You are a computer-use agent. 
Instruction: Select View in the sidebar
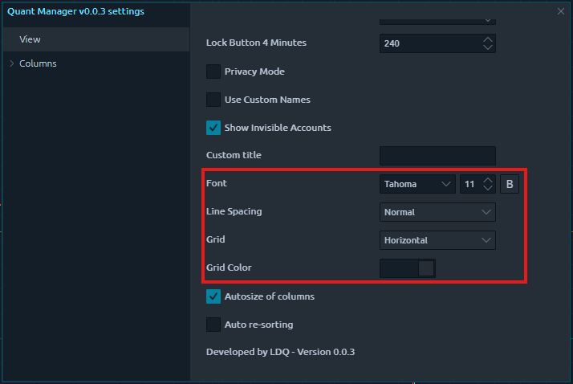pyautogui.click(x=30, y=39)
